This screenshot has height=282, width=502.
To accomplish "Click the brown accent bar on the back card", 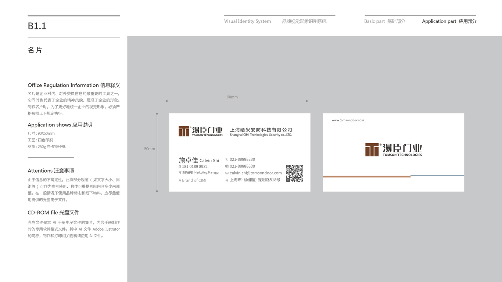I will pyautogui.click(x=367, y=177).
